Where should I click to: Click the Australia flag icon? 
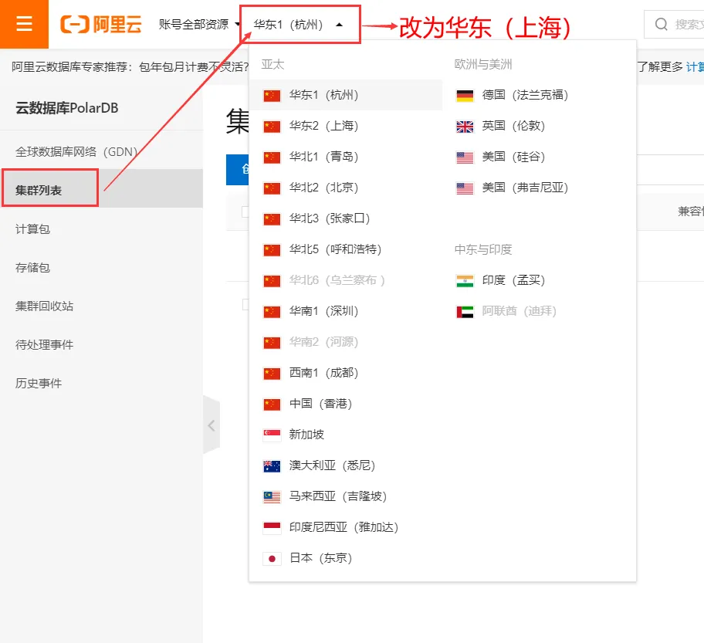pos(272,466)
